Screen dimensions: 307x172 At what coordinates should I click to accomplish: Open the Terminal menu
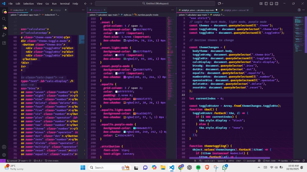coord(65,3)
